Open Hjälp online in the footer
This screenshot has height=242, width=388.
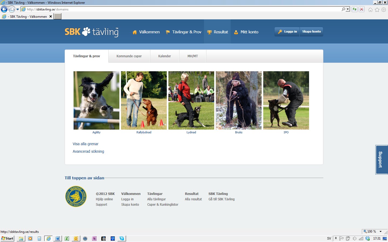point(104,199)
